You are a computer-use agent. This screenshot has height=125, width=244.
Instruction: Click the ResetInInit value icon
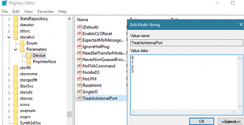click(79, 85)
